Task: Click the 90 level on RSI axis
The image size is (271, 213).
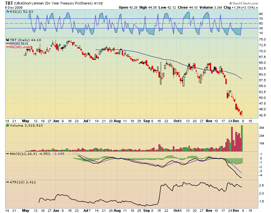Action: 261,14
